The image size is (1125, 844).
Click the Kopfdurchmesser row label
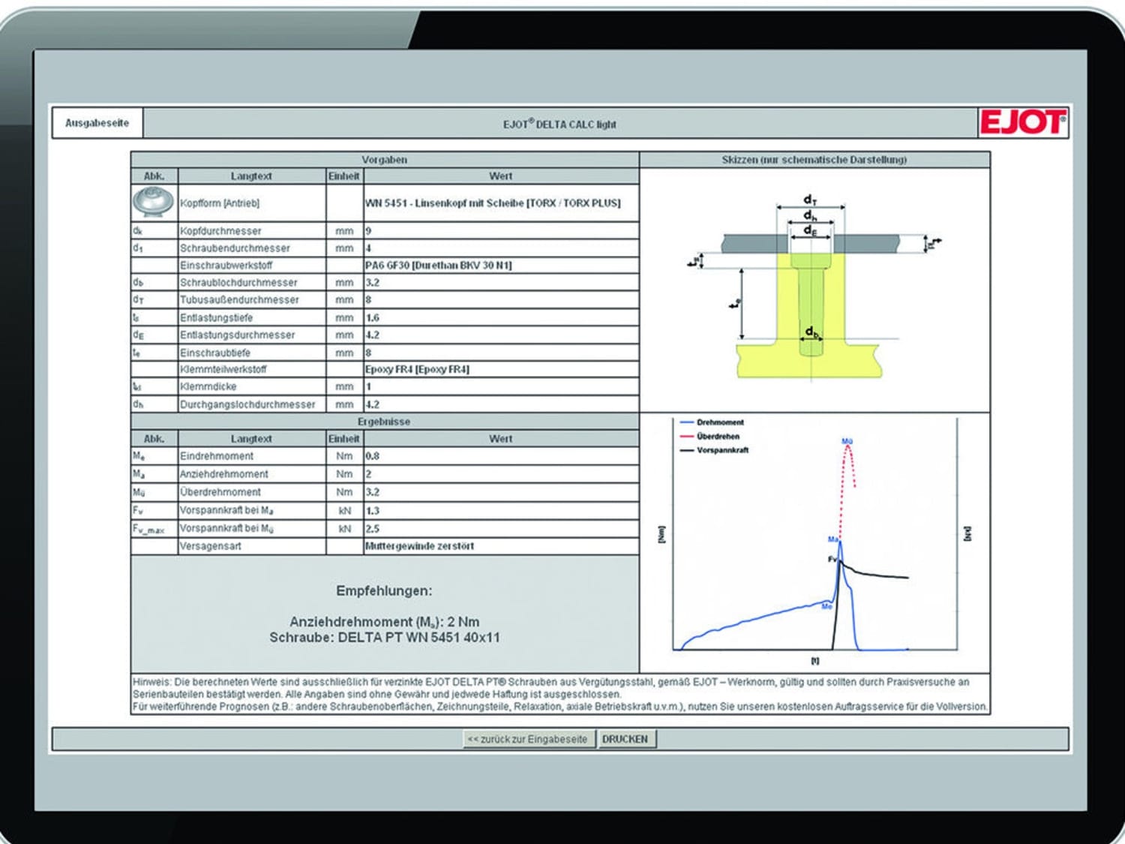220,231
